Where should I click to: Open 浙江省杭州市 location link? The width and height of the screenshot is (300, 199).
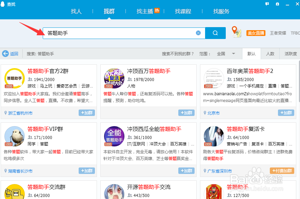[20, 113]
